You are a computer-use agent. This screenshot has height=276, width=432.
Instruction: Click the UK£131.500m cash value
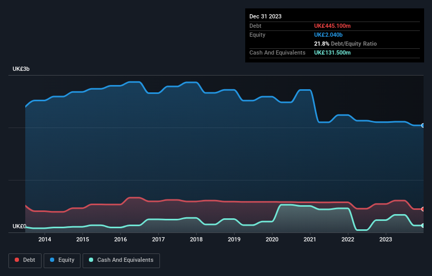tap(332, 52)
